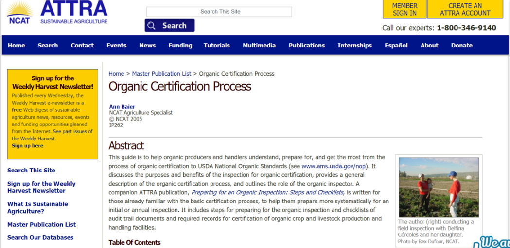Click the ATTRA Sustainable Agriculture logo
The image size is (510, 248).
[x=74, y=13]
